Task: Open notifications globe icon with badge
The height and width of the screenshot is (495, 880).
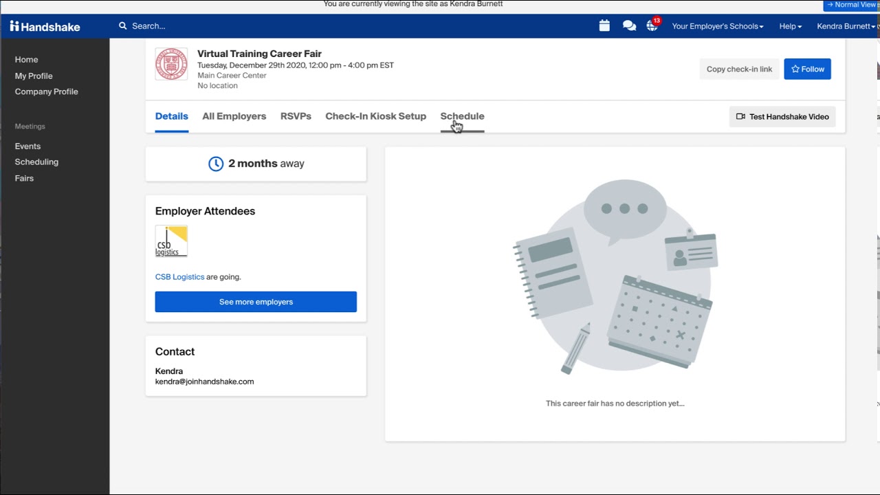Action: (652, 25)
